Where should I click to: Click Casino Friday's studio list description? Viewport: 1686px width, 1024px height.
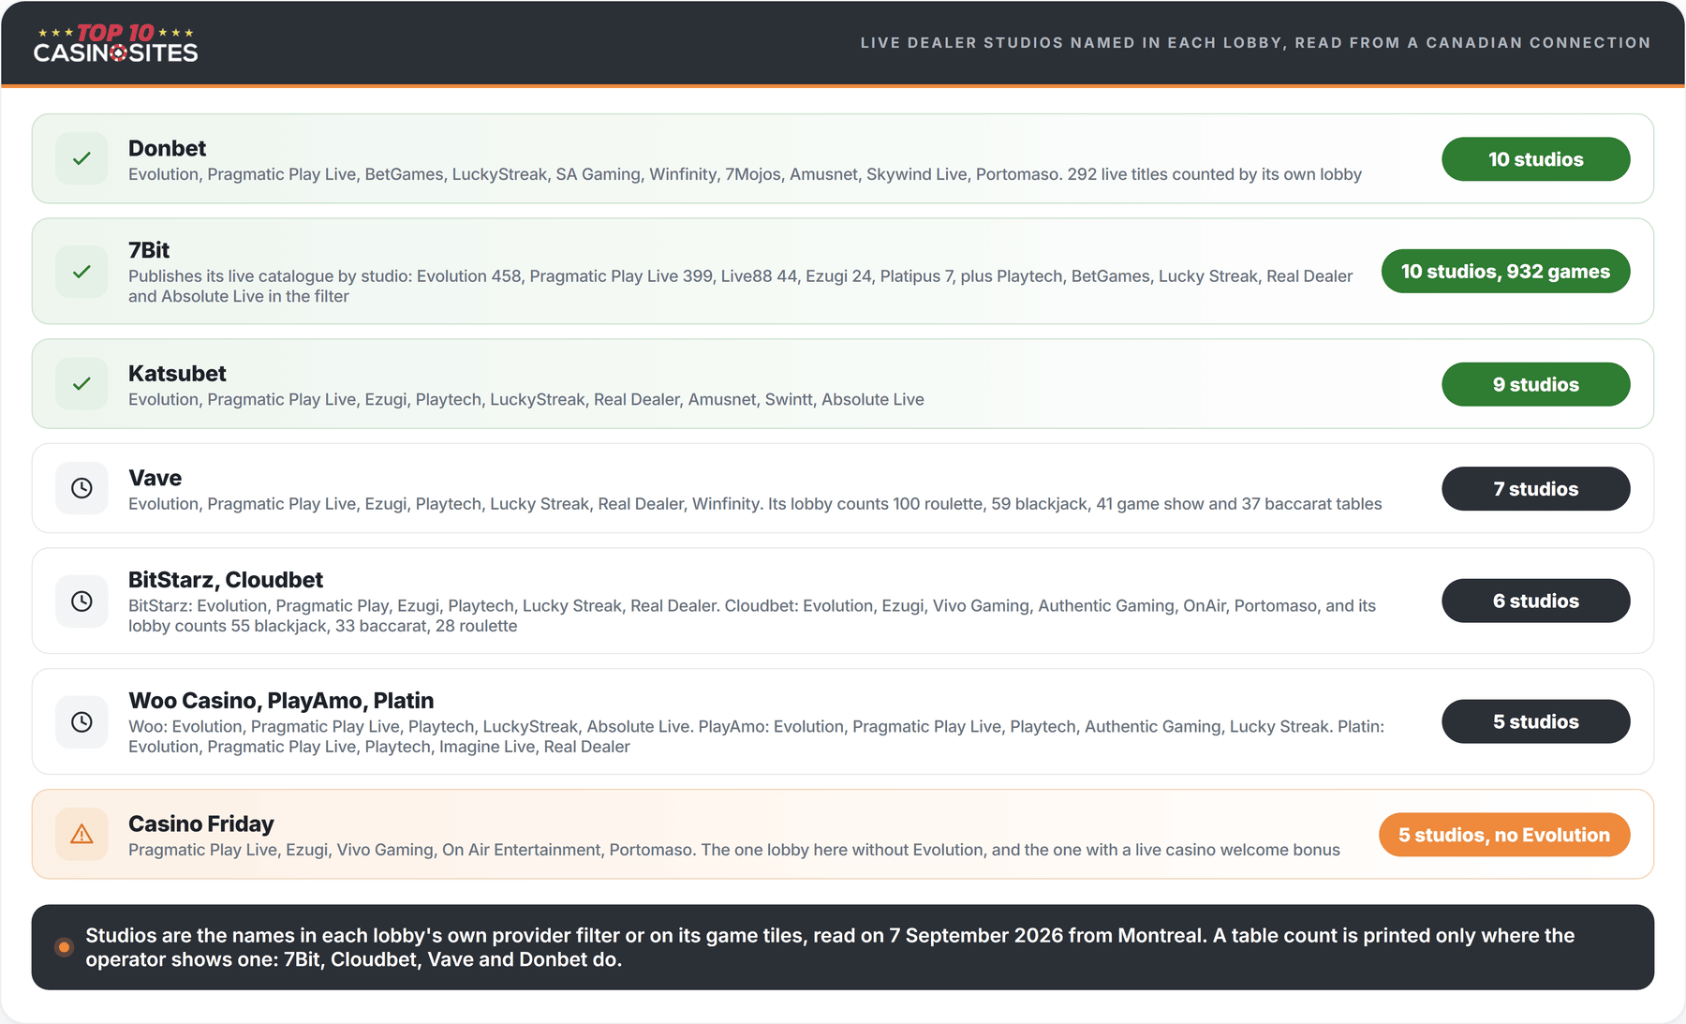click(734, 850)
